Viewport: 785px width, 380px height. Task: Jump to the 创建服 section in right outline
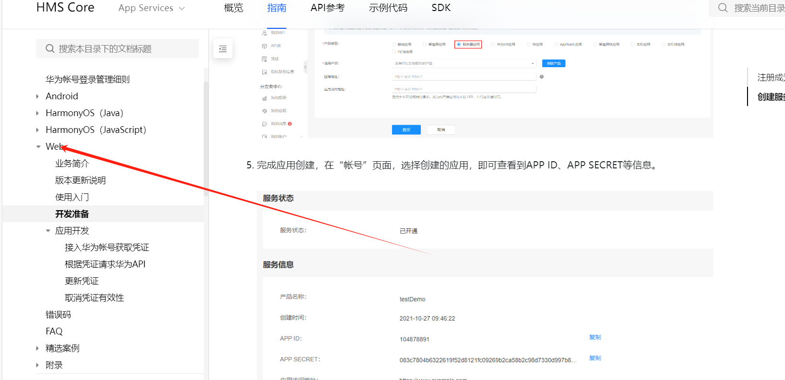(771, 97)
